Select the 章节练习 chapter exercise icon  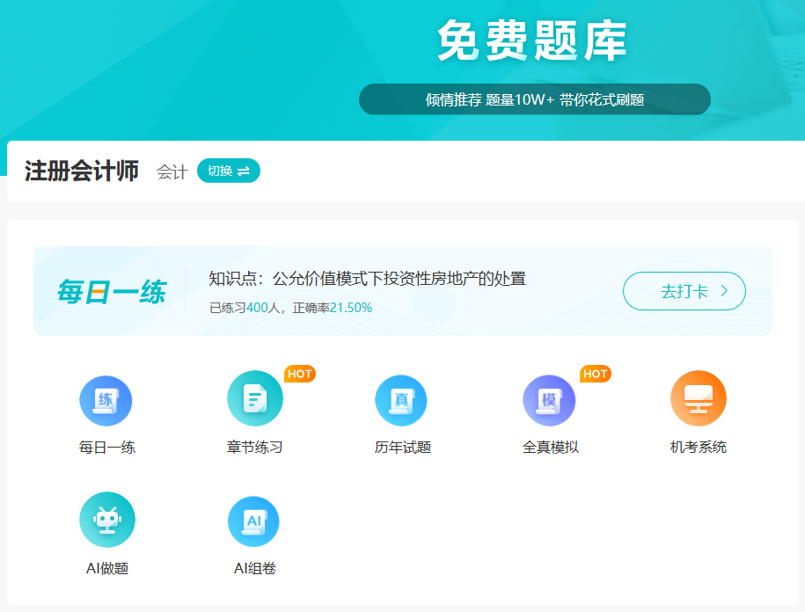pos(254,399)
